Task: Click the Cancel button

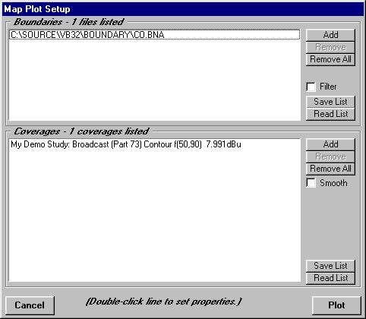Action: [x=30, y=305]
